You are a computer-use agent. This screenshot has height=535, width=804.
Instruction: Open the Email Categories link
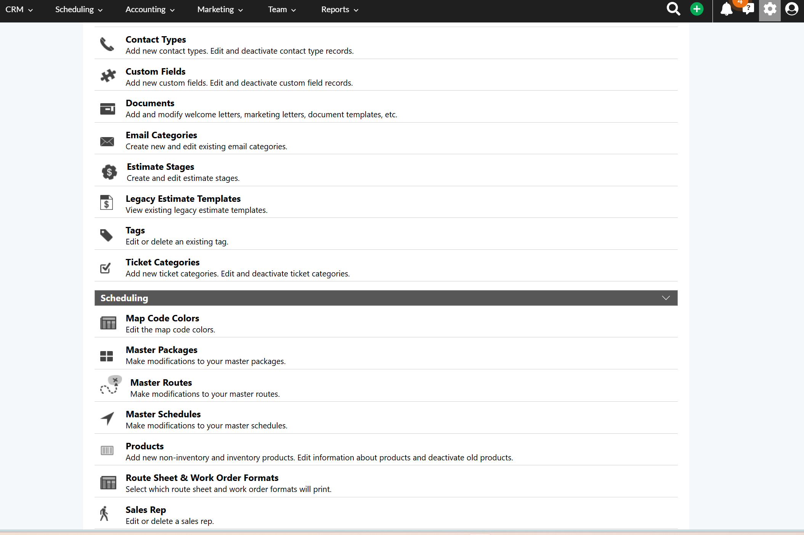[161, 135]
